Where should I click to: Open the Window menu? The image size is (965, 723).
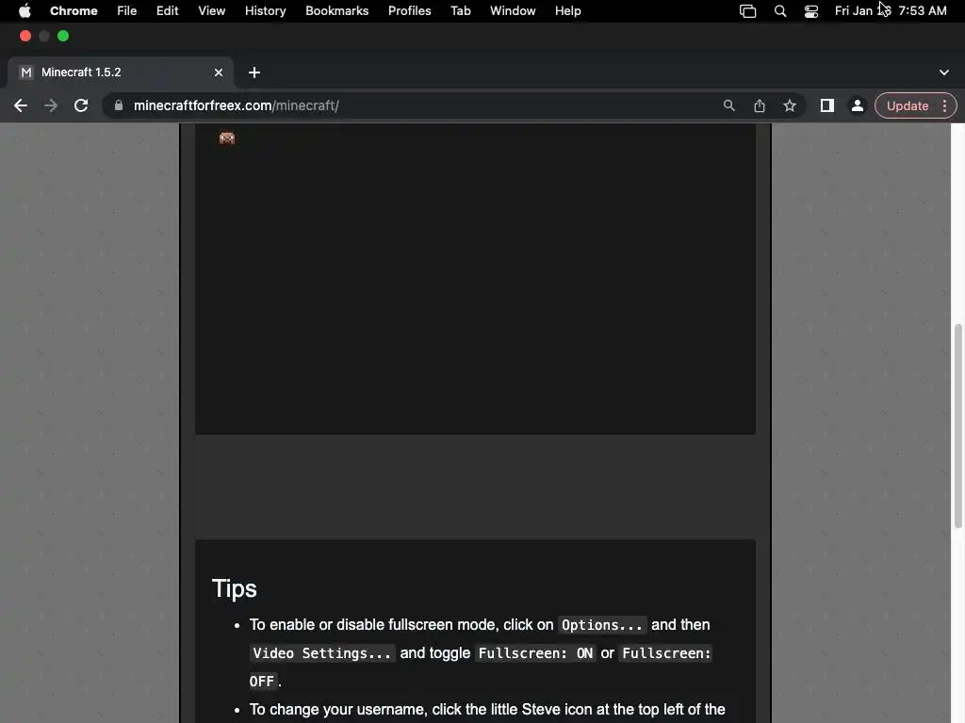click(x=513, y=11)
